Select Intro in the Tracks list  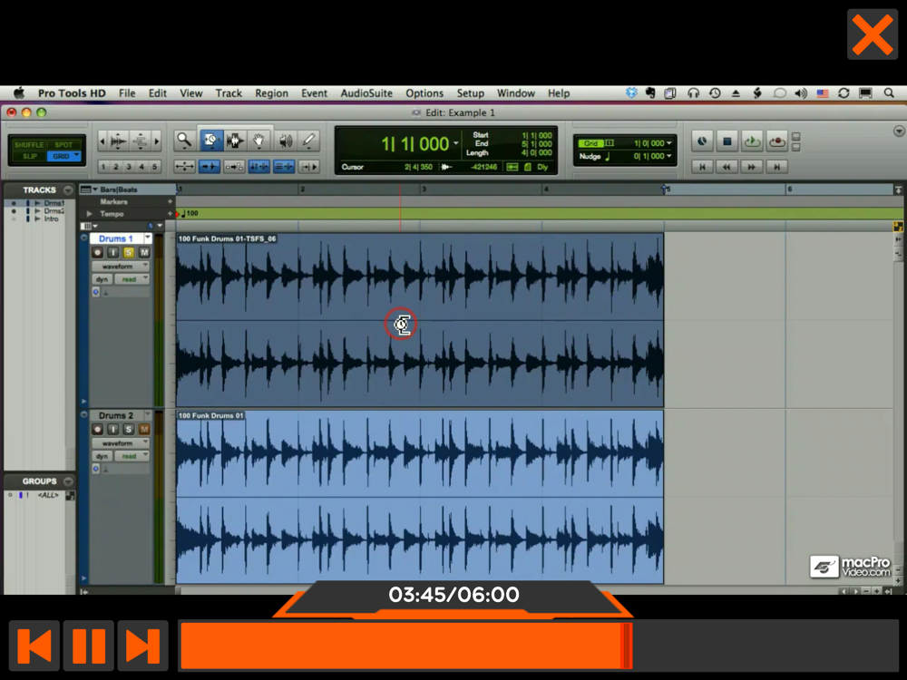(x=52, y=219)
